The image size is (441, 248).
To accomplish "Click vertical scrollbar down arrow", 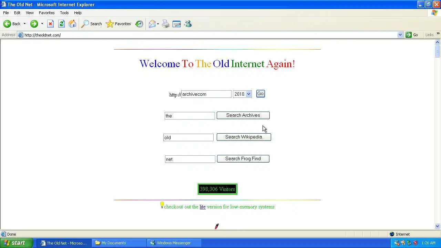I will 438,226.
